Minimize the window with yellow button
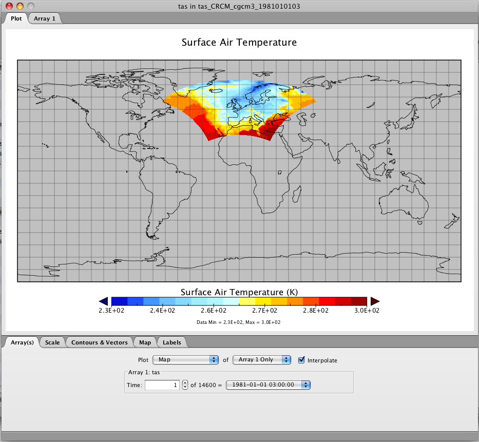This screenshot has height=442, width=479. [20, 6]
